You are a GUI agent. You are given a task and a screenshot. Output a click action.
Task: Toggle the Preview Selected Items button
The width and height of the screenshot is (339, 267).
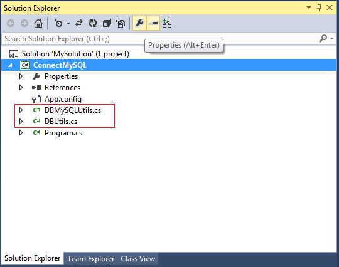(153, 23)
